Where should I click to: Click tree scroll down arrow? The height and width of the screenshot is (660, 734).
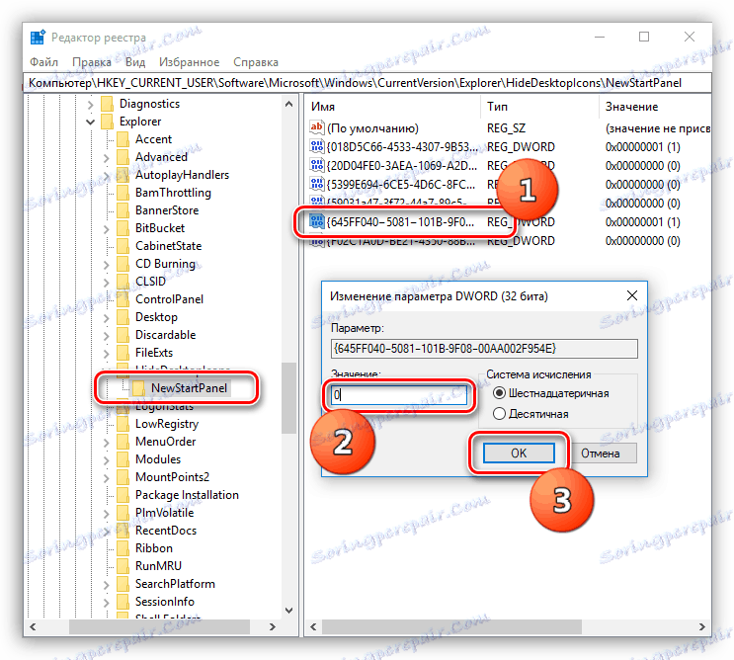pos(288,611)
